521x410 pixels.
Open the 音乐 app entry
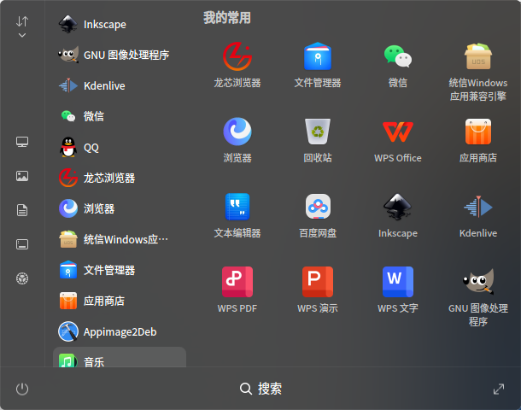point(120,357)
